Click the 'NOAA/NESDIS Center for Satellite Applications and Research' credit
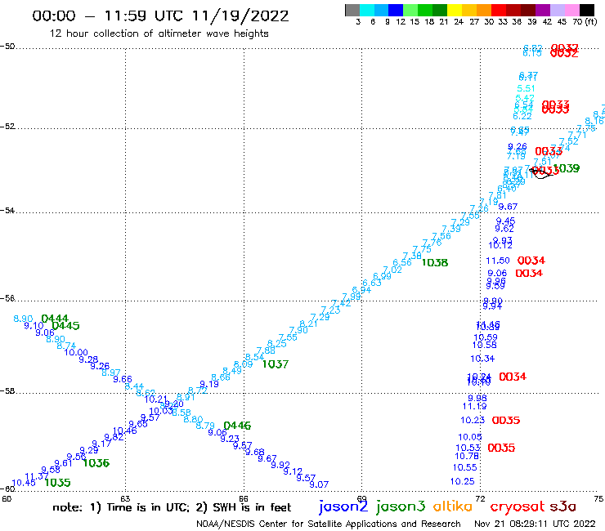This screenshot has width=605, height=531. [x=329, y=524]
